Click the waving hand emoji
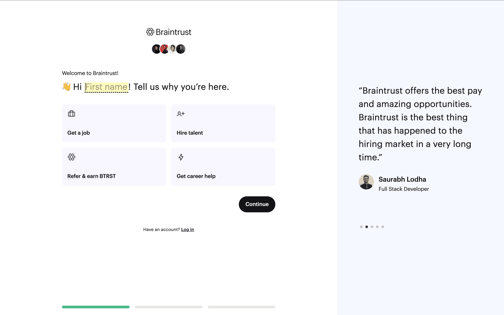The image size is (504, 315). 66,87
